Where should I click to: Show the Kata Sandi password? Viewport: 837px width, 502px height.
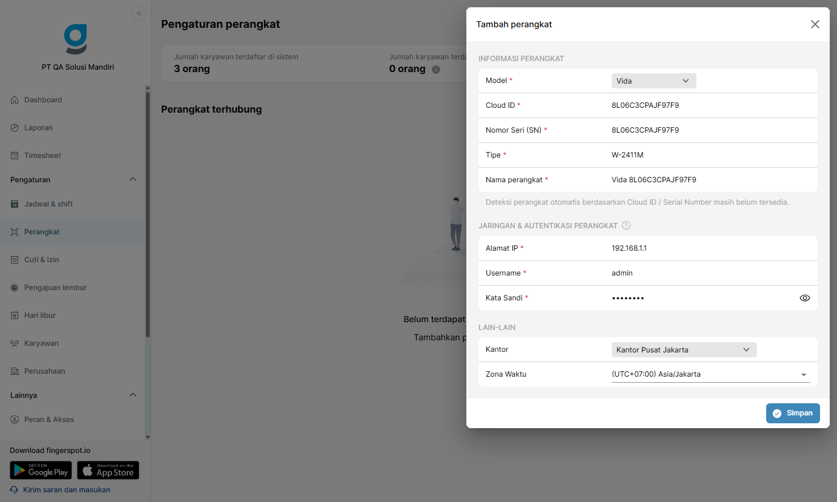point(805,298)
